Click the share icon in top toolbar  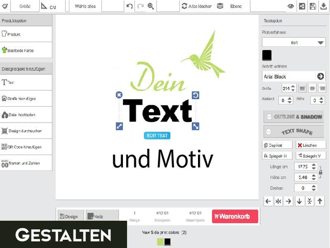302,6
